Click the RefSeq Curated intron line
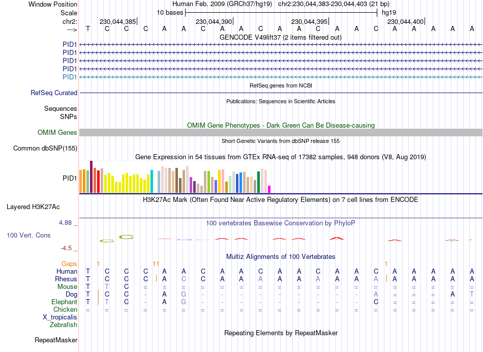The width and height of the screenshot is (483, 352). (x=281, y=93)
